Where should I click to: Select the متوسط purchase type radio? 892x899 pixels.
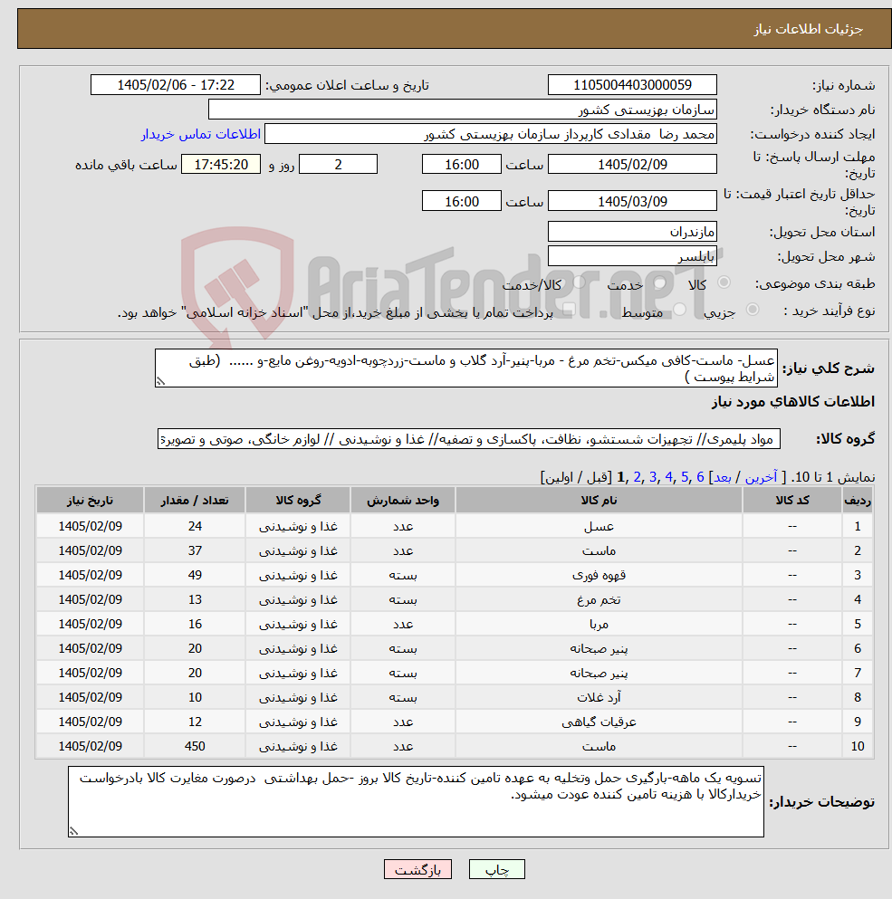[680, 310]
